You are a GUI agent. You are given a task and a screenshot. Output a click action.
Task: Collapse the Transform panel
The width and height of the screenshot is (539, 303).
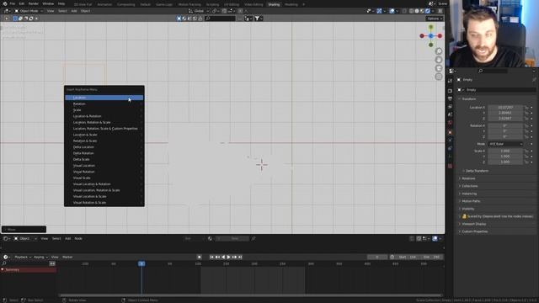469,99
